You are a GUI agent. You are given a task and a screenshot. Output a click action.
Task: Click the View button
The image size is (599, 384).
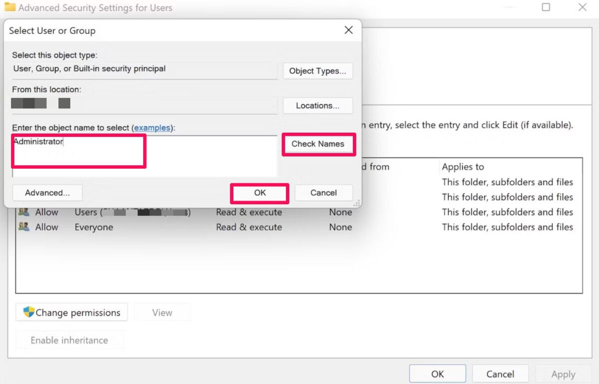pyautogui.click(x=162, y=312)
